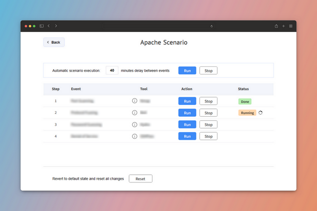Screen dimensions: 317x211
Task: Run step 2
Action: tap(187, 113)
